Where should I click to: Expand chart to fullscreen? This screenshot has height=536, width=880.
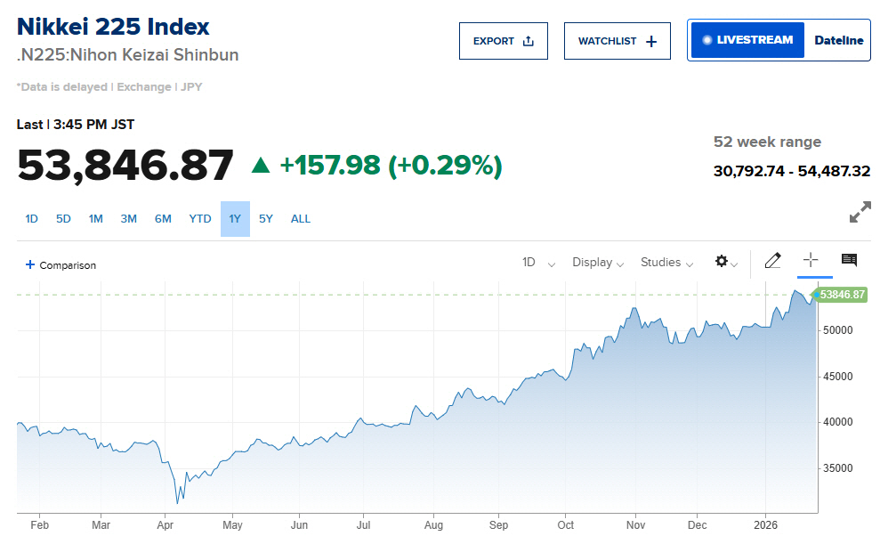[x=860, y=214]
